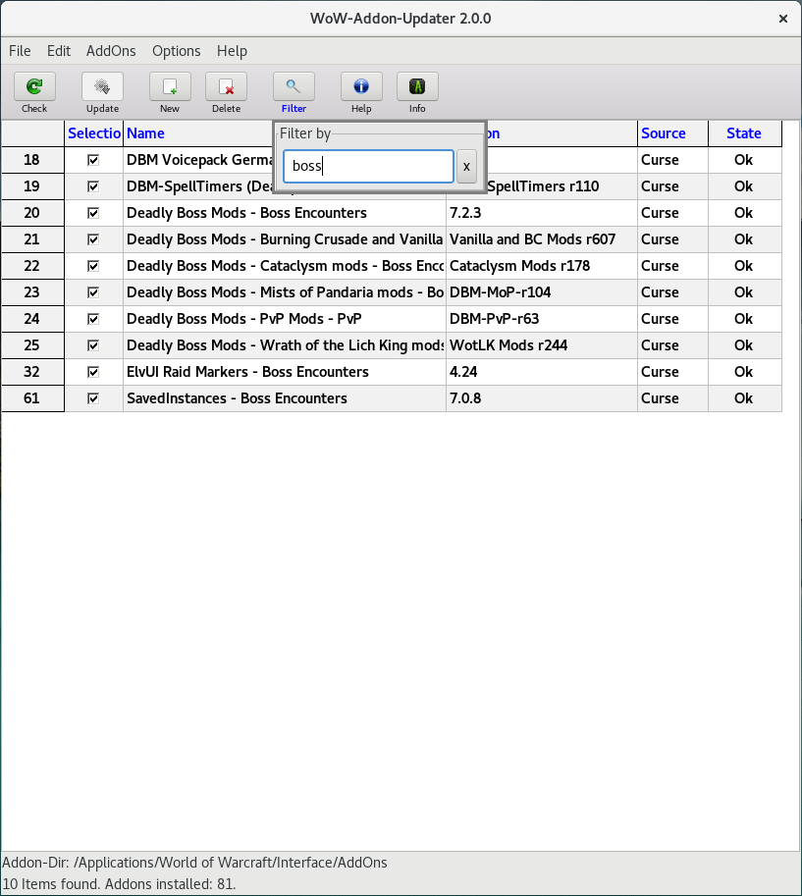Sort by State column header
Image resolution: width=802 pixels, height=896 pixels.
point(744,133)
